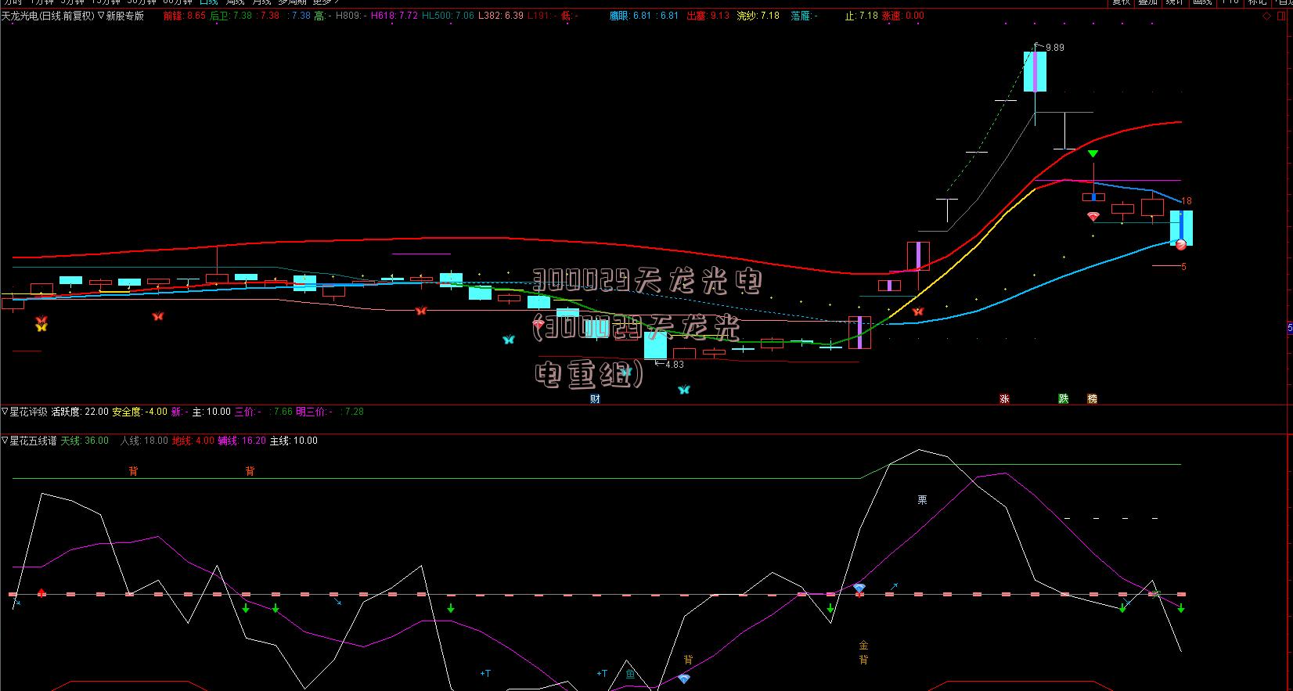Click the short purple line above the candles
This screenshot has width=1293, height=691.
[421, 254]
